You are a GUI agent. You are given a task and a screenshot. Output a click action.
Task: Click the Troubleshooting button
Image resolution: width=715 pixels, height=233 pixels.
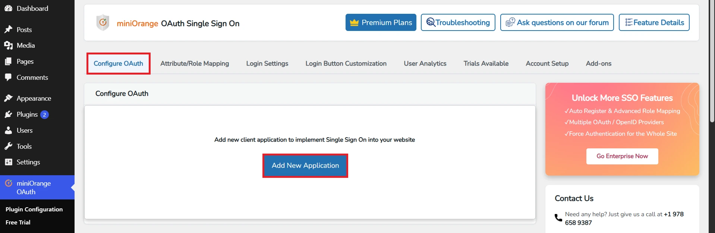click(x=458, y=22)
